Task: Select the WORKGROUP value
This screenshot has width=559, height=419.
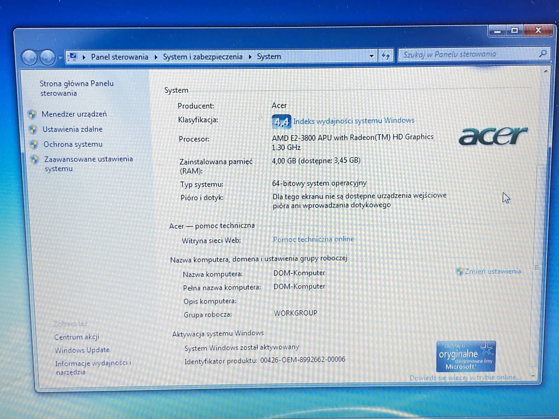Action: (296, 313)
